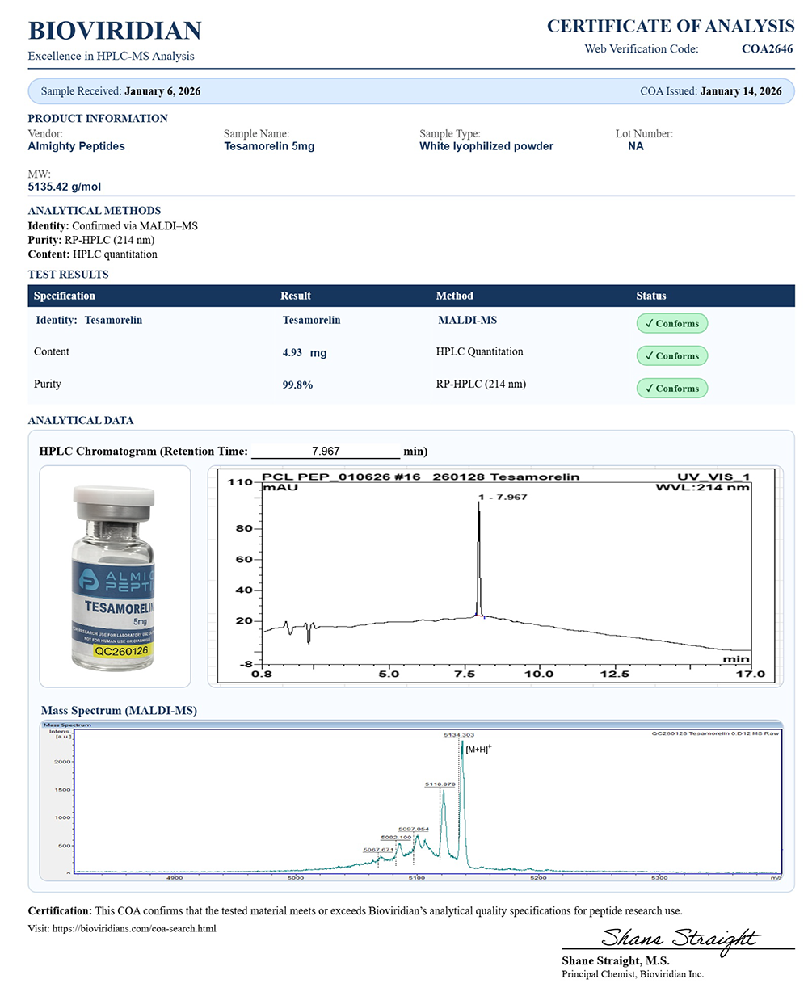The image size is (808, 996).
Task: Click the COA Issued date January 14, 2026
Action: (740, 91)
